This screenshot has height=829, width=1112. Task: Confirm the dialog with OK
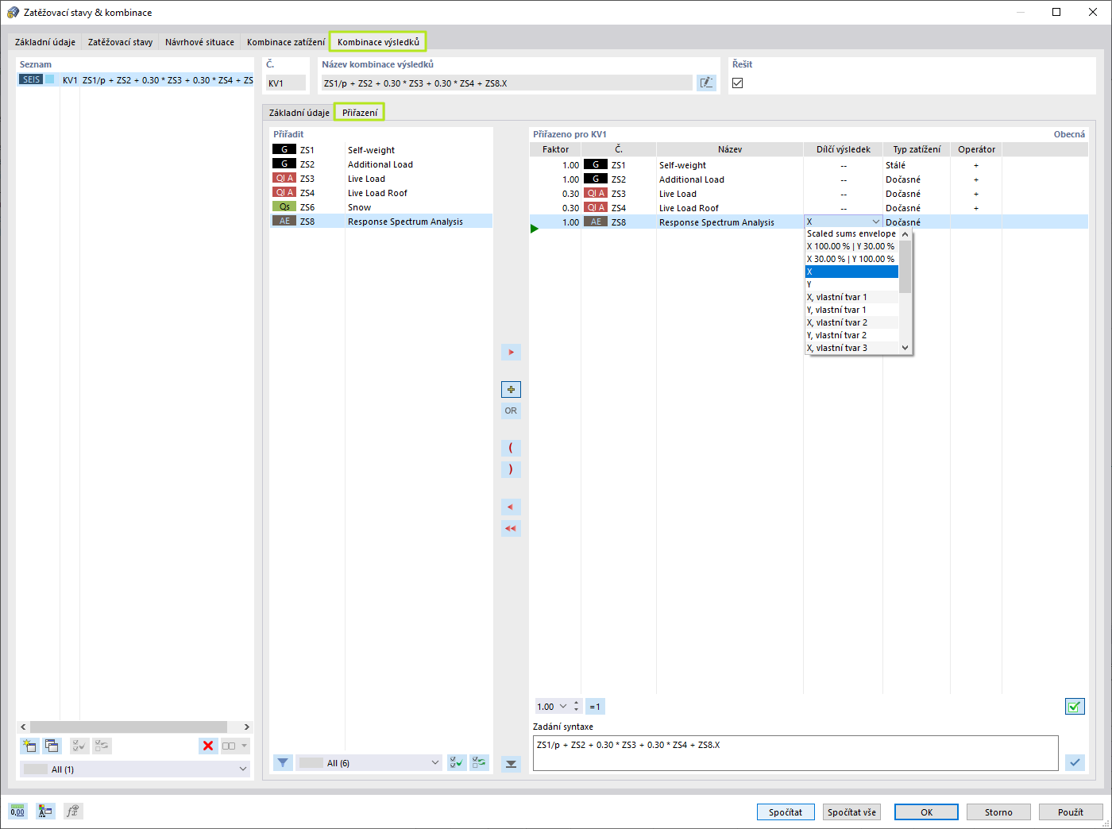pos(926,812)
